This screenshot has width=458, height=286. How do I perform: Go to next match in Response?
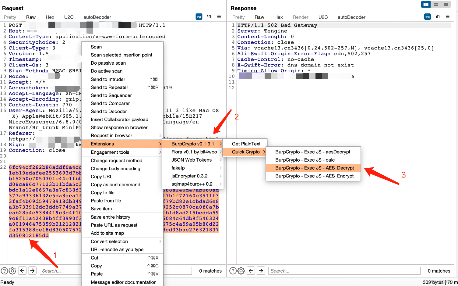(261, 270)
